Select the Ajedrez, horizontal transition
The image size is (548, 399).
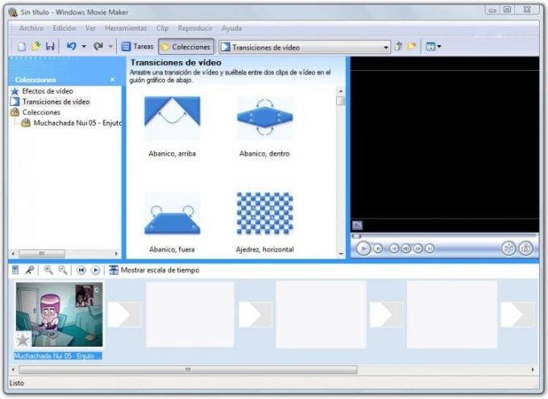tap(264, 222)
